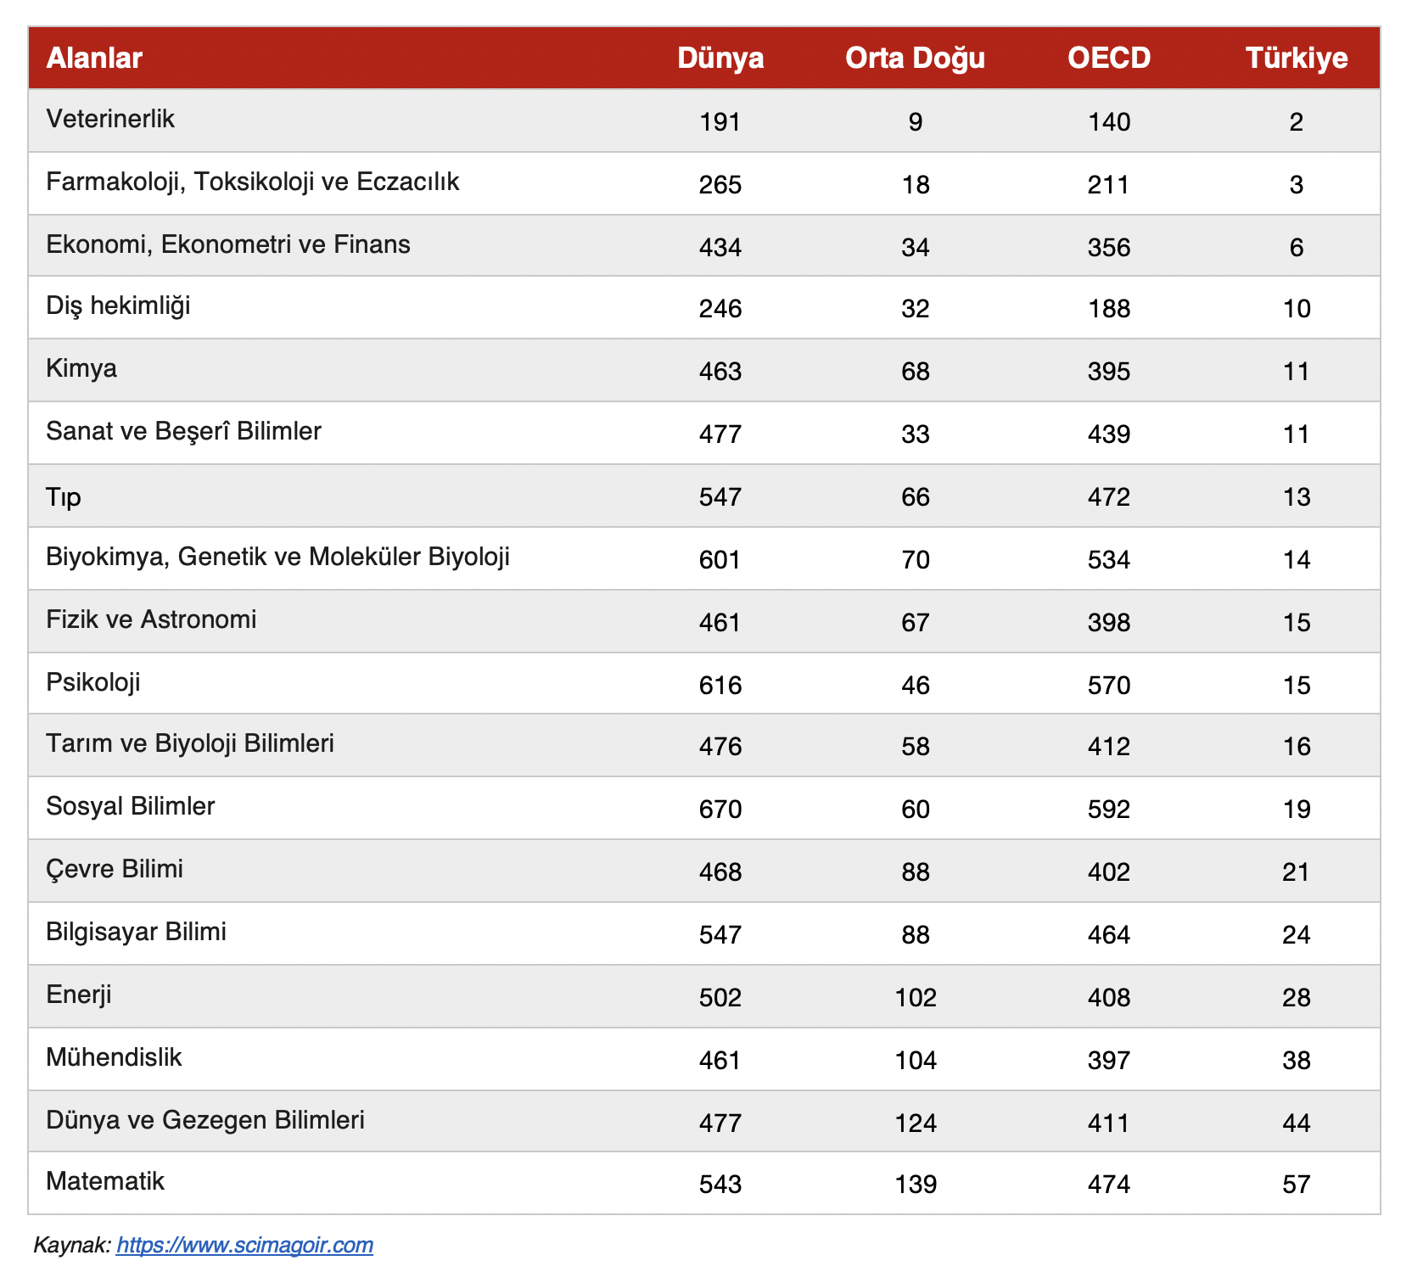This screenshot has height=1283, width=1412.
Task: Select the Bilgisayar Bilimi Türkiye value 24
Action: coord(1297,934)
